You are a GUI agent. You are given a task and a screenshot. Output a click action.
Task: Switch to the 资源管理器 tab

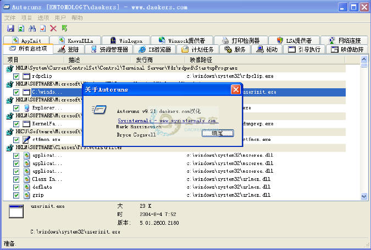coord(109,49)
